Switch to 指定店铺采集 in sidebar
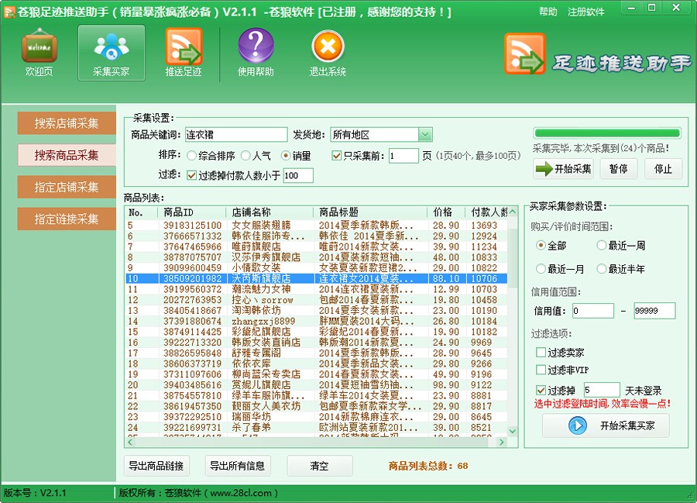 click(66, 187)
